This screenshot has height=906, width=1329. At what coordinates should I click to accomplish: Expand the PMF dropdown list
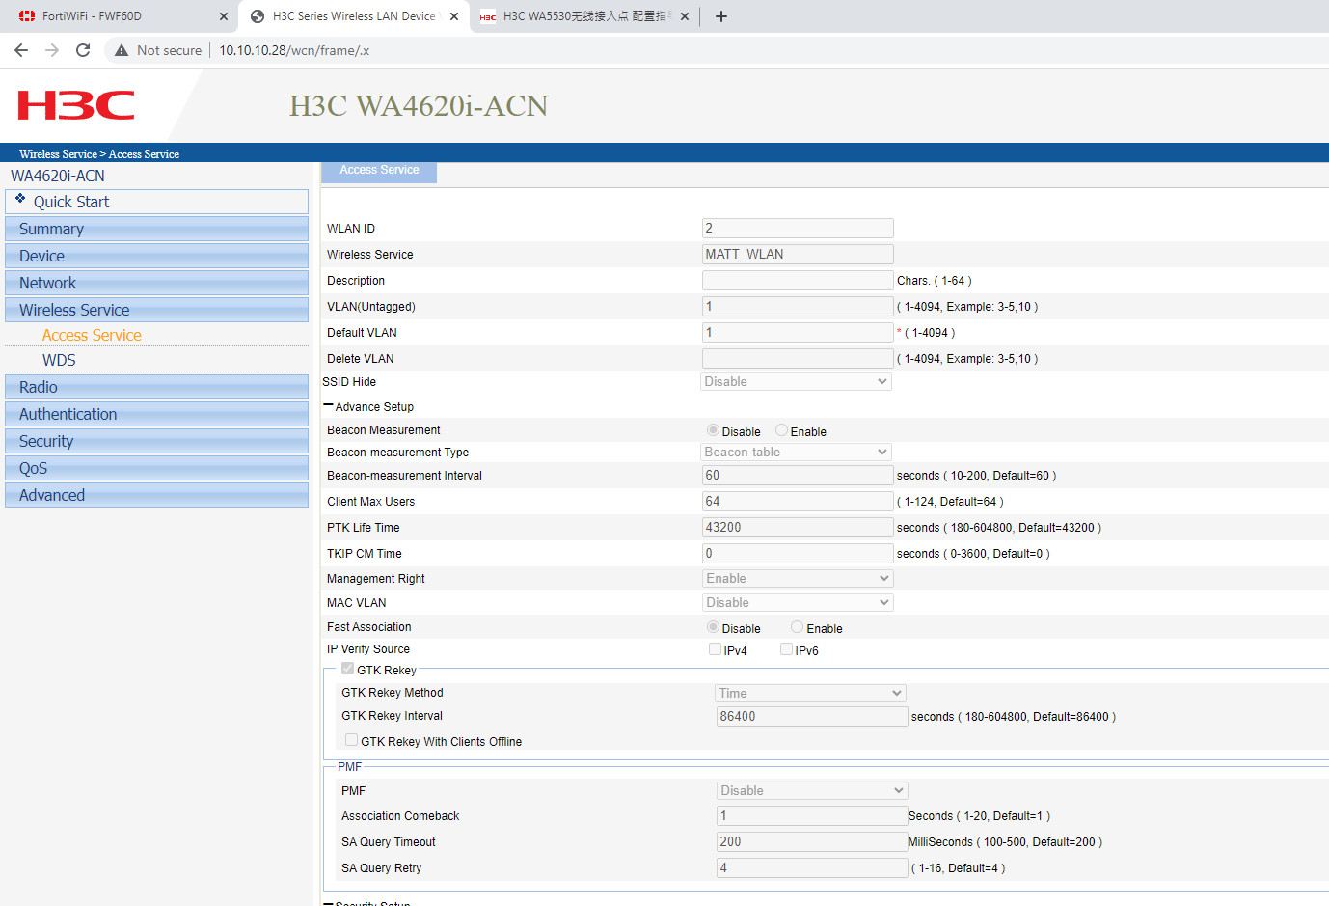(x=811, y=791)
